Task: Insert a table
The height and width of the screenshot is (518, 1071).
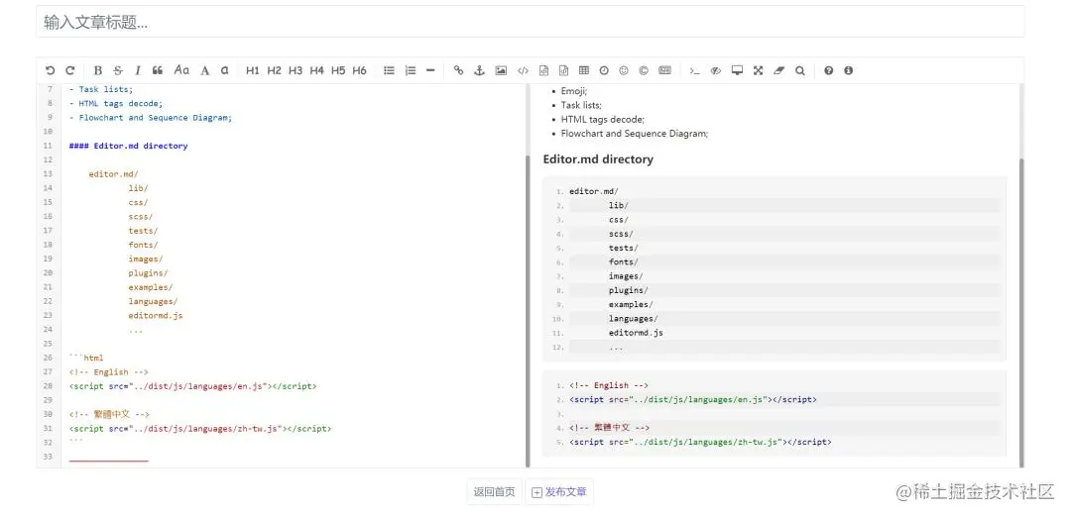Action: click(x=584, y=70)
